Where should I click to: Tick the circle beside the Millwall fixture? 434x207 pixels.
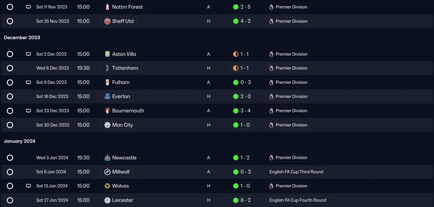(10, 172)
